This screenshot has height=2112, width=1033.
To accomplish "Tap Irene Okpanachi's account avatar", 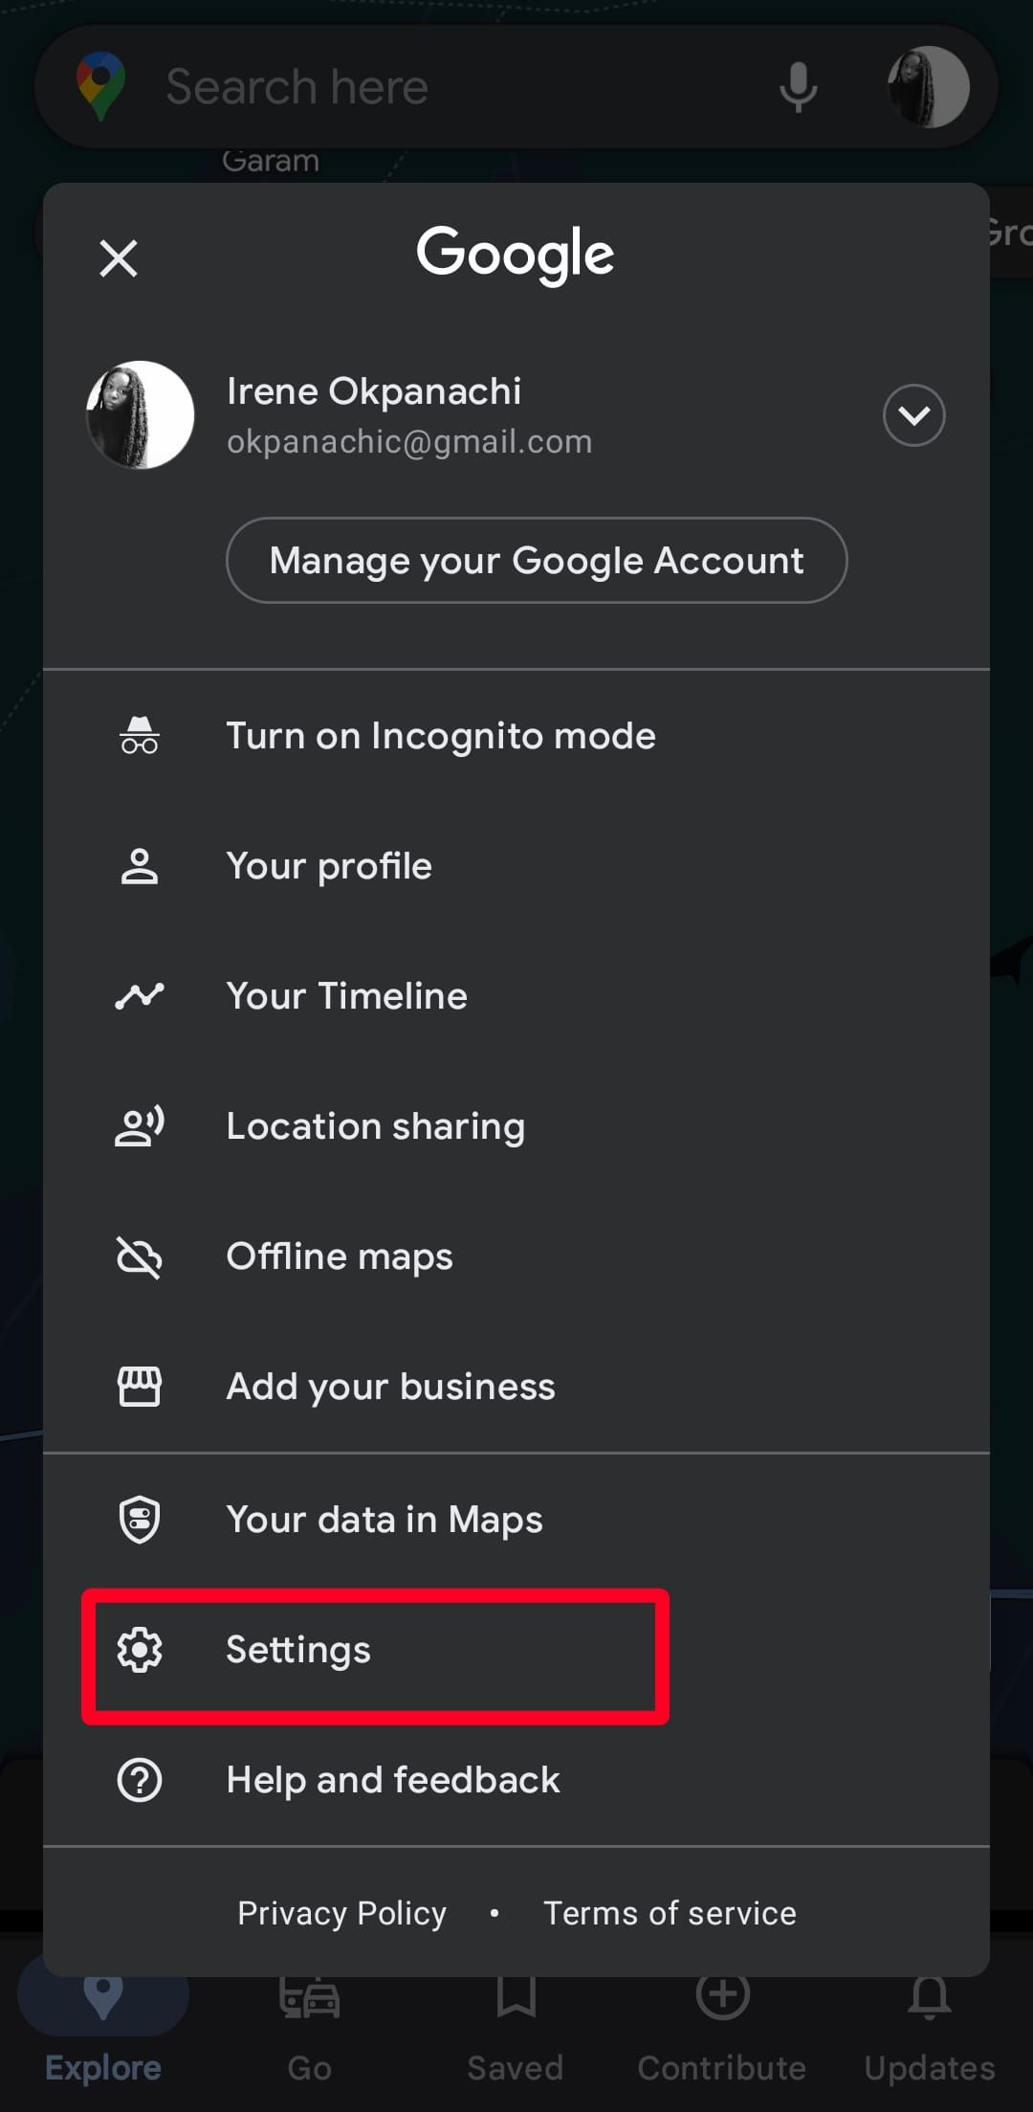I will tap(141, 415).
